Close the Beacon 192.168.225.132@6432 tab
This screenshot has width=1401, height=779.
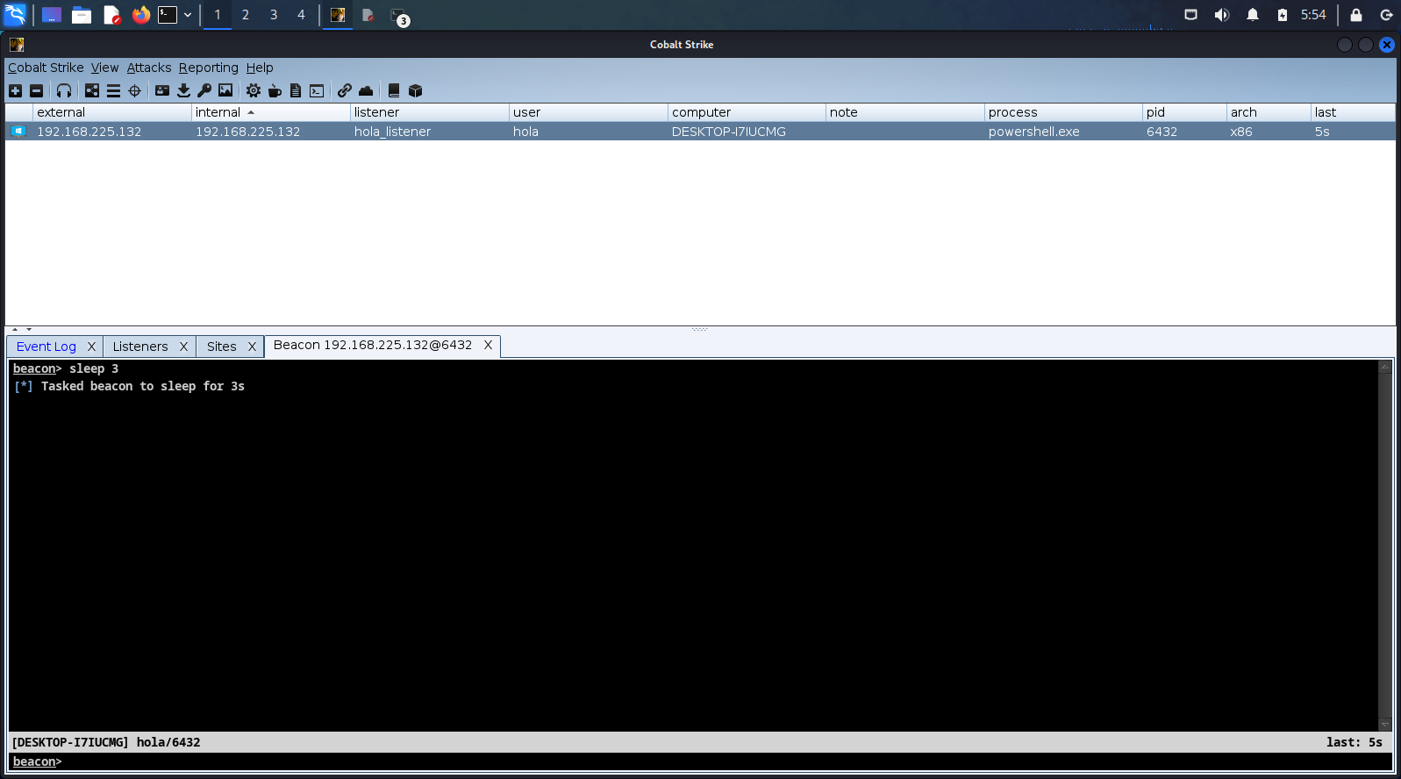coord(489,345)
